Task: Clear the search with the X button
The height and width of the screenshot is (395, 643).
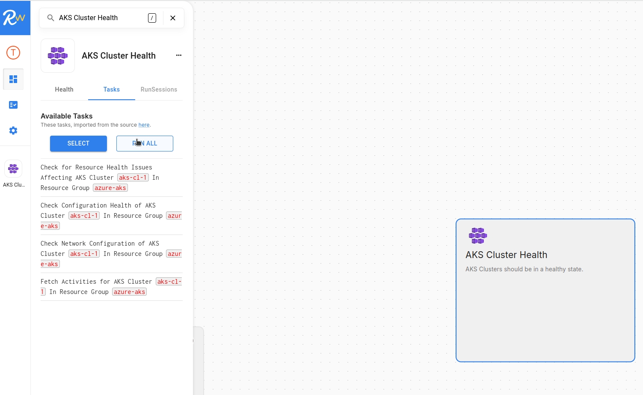Action: (x=173, y=18)
